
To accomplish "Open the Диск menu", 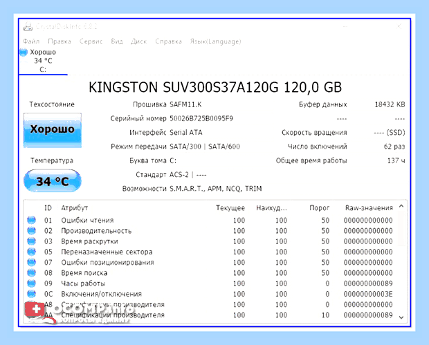I will (138, 41).
